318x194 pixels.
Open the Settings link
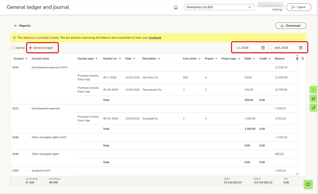click(277, 9)
